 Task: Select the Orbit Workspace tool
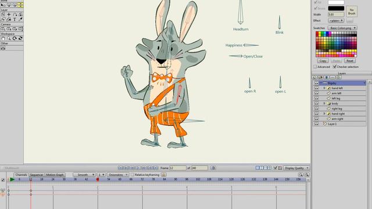pos(21,38)
